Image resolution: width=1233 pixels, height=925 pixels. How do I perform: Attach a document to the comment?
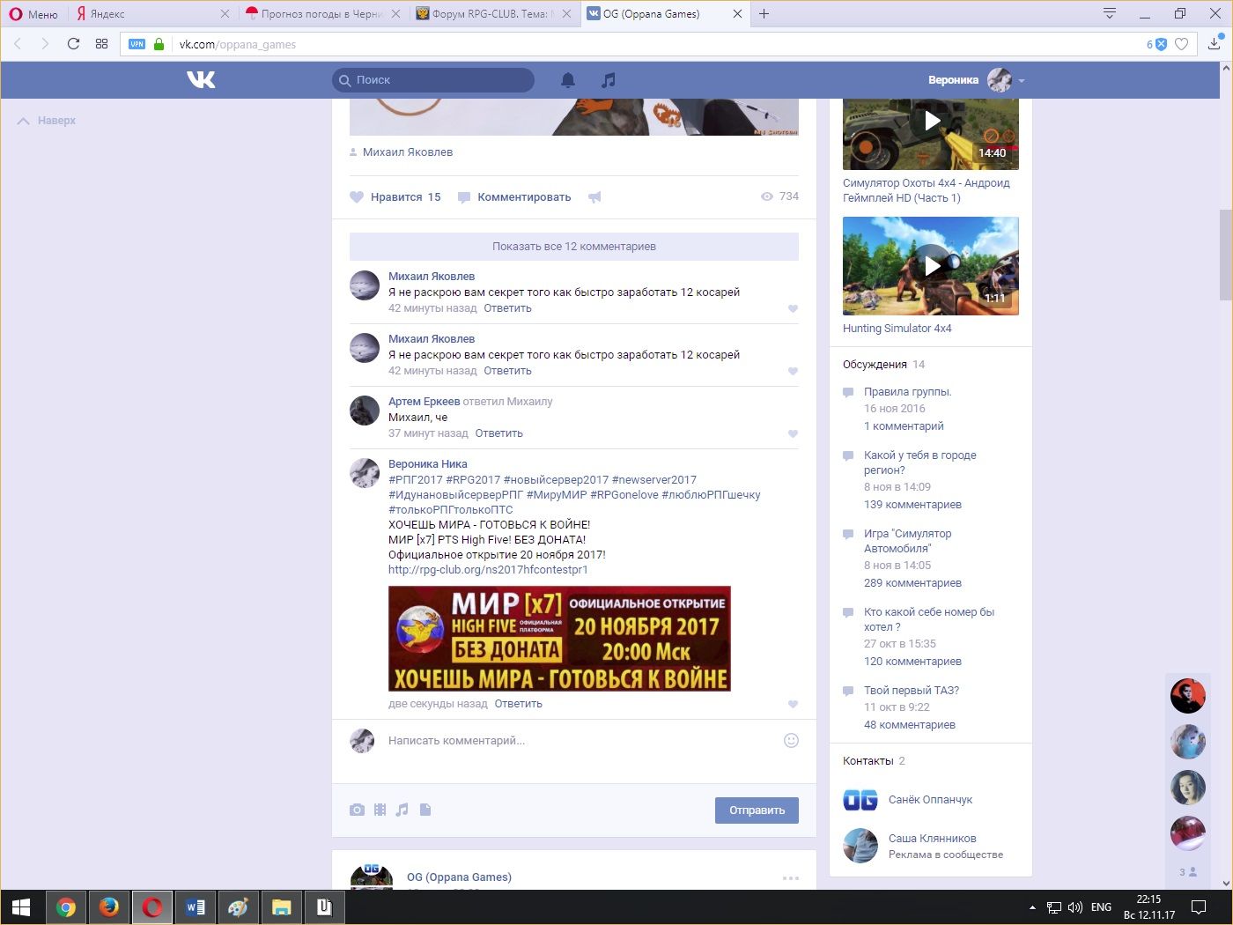[425, 810]
